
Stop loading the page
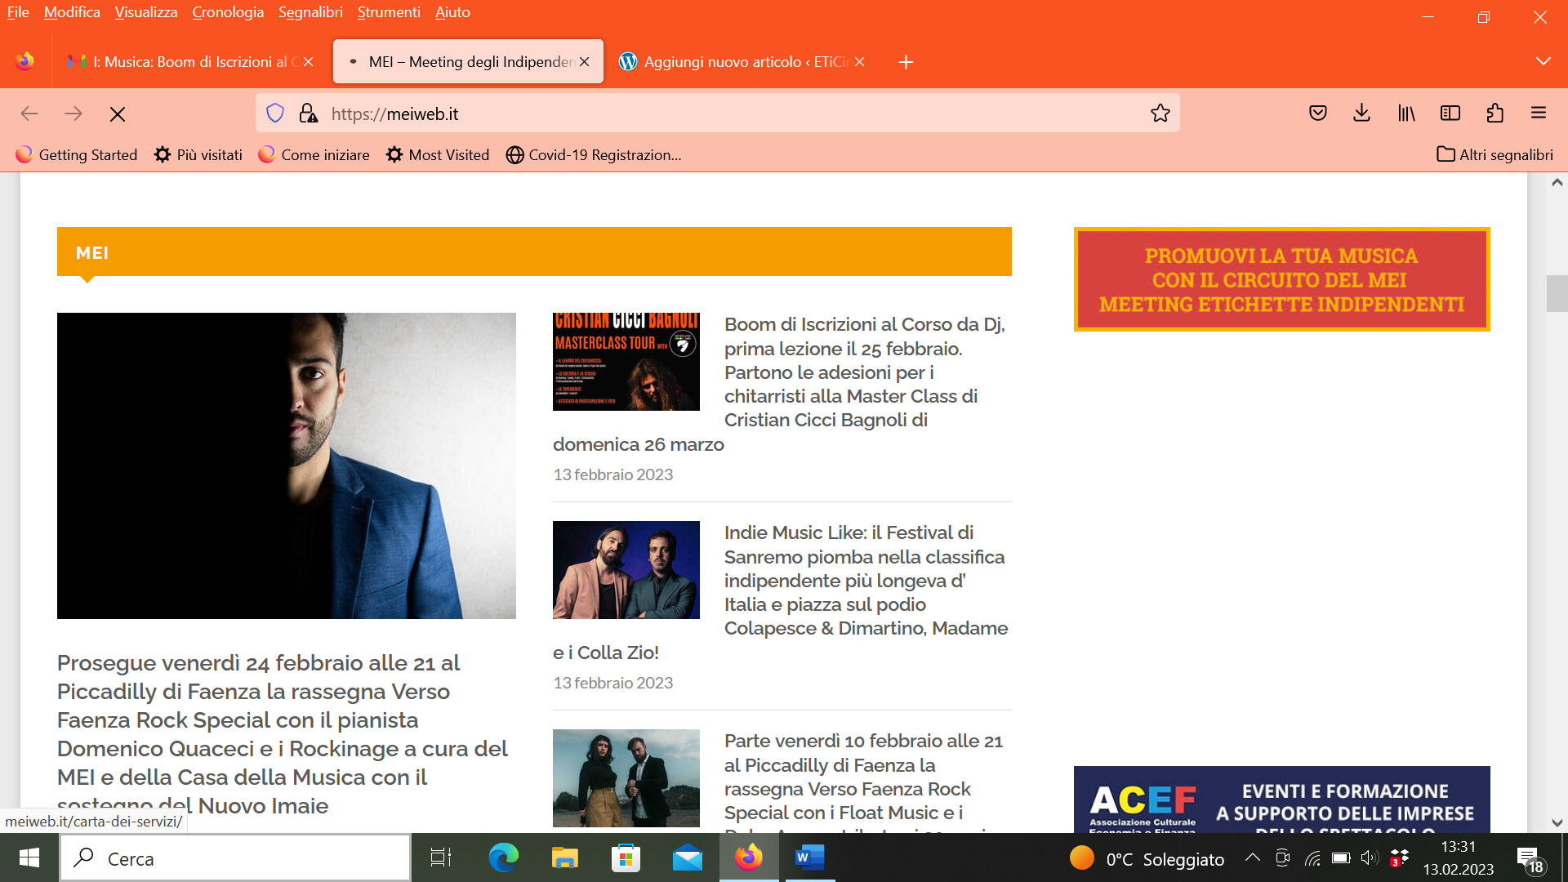click(118, 114)
